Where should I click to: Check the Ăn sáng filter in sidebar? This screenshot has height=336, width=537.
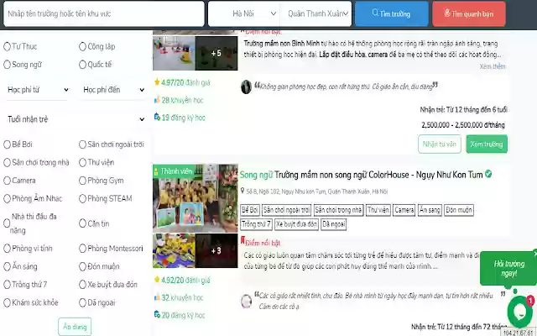(x=7, y=266)
